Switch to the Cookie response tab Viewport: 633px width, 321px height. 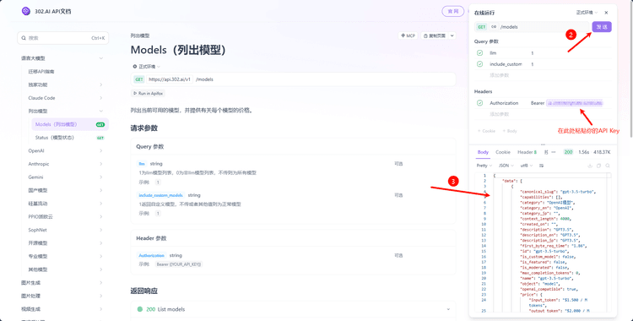point(503,152)
